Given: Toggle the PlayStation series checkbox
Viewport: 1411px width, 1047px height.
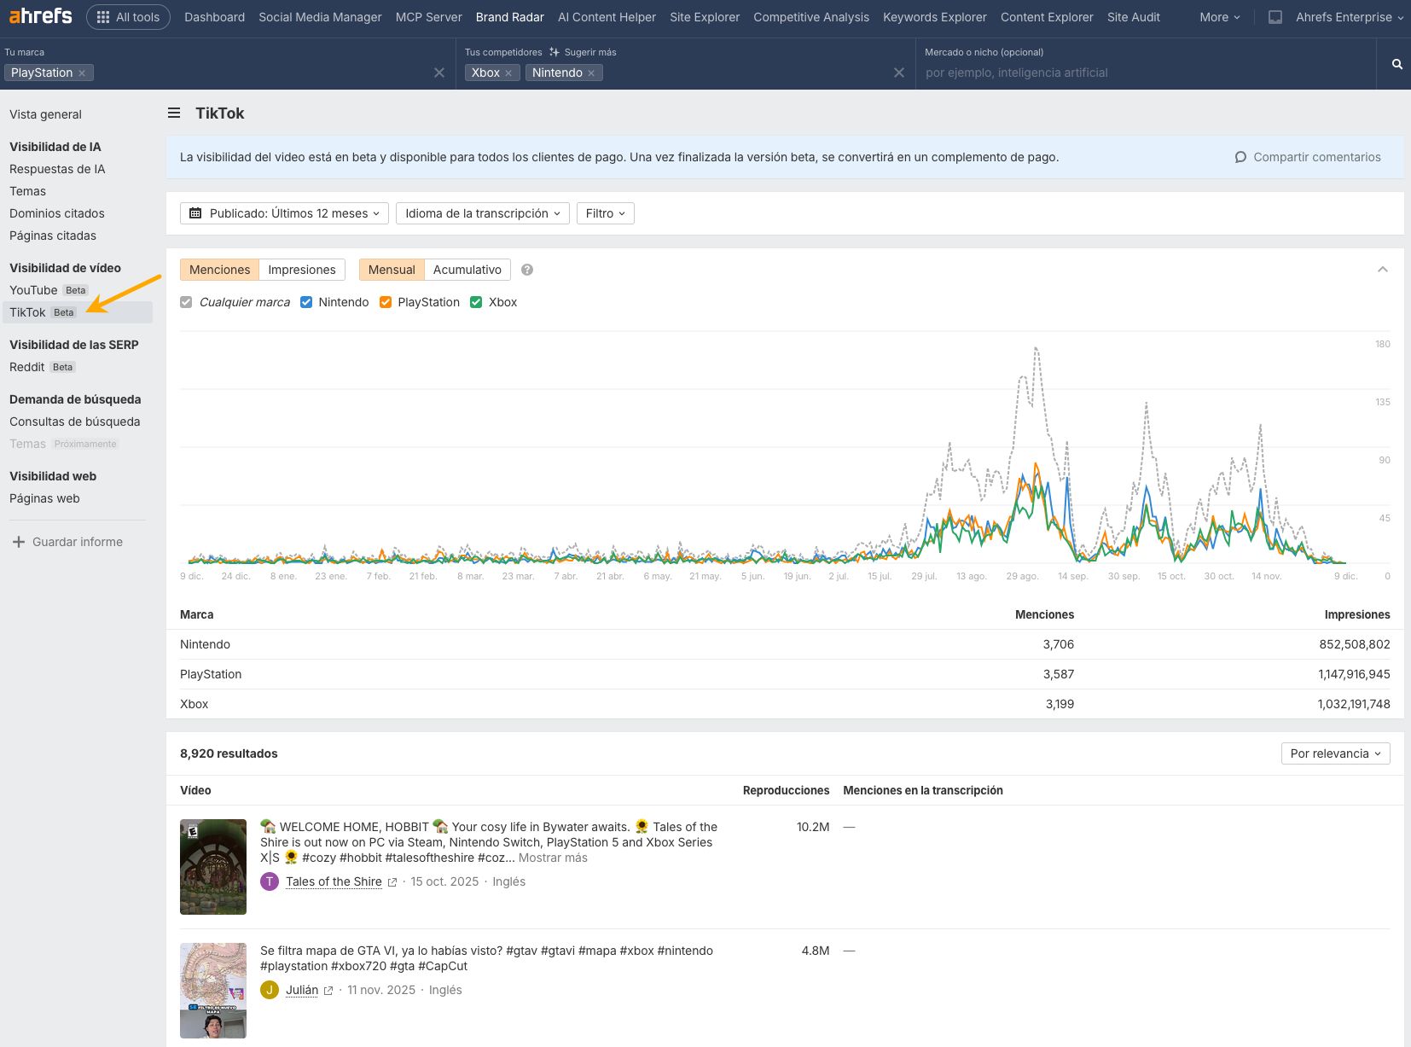Looking at the screenshot, I should 386,302.
